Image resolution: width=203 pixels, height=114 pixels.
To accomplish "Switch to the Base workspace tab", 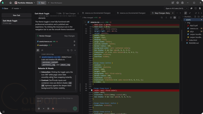I will coord(42,3).
